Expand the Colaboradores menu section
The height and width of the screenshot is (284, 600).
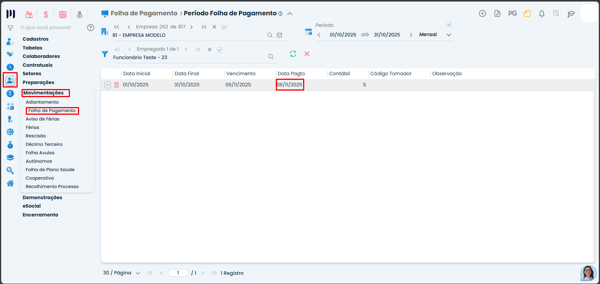point(41,56)
